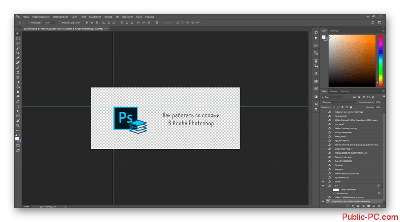Select the Lasso tool

tap(18, 44)
